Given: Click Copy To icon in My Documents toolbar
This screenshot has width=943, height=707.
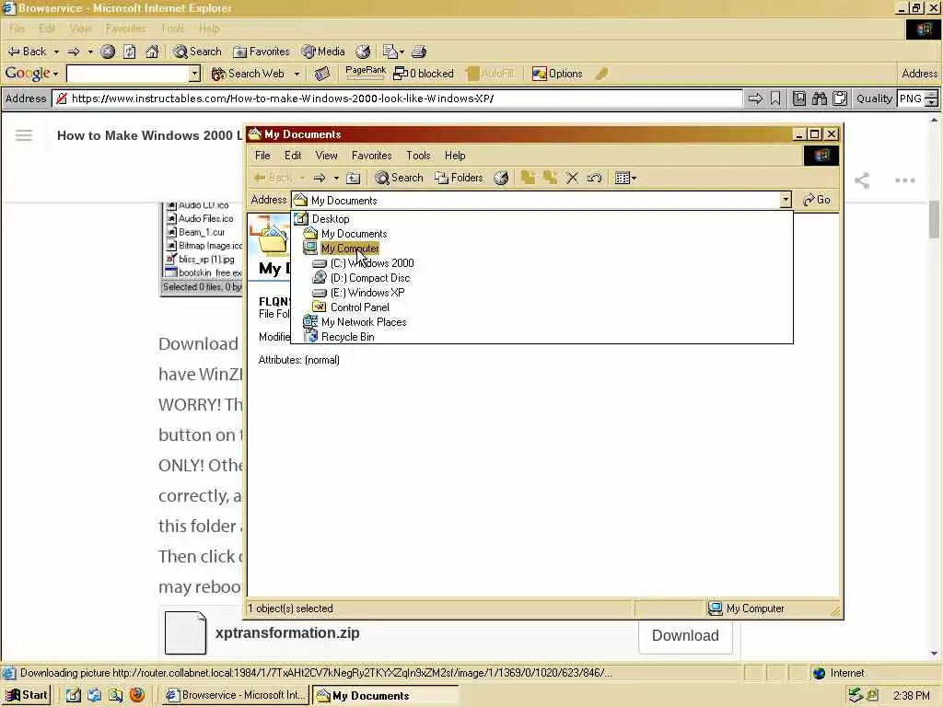Looking at the screenshot, I should [550, 178].
